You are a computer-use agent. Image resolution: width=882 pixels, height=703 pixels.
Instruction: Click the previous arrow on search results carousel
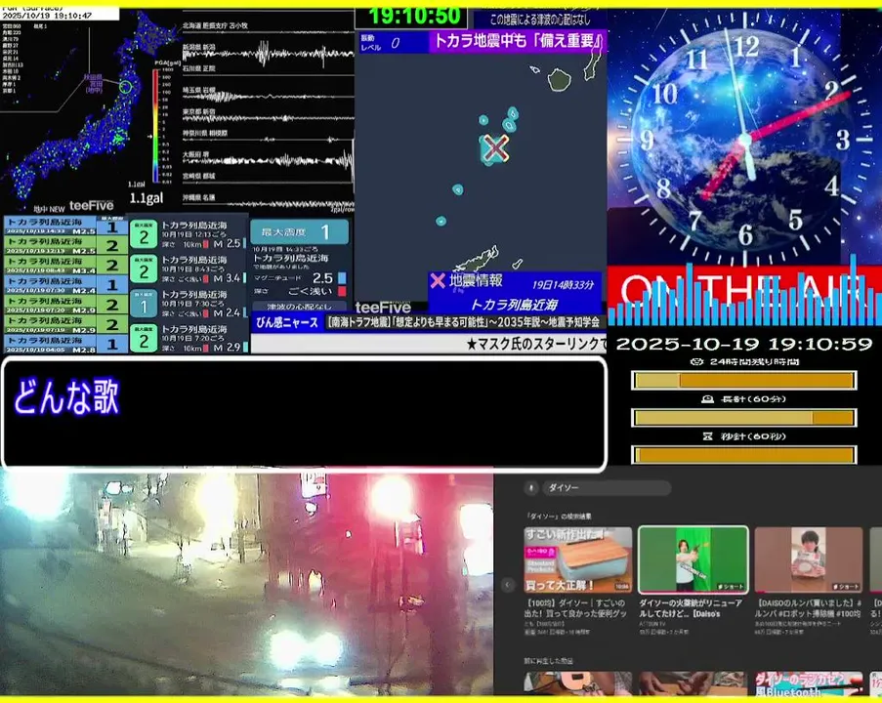(x=507, y=585)
